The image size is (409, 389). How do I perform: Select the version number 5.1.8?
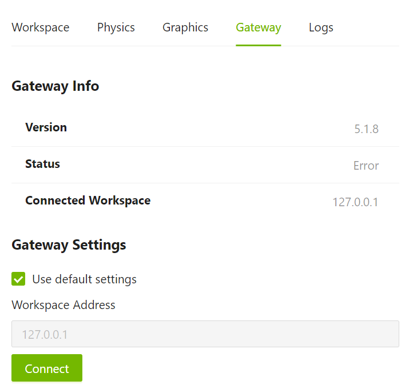point(366,129)
